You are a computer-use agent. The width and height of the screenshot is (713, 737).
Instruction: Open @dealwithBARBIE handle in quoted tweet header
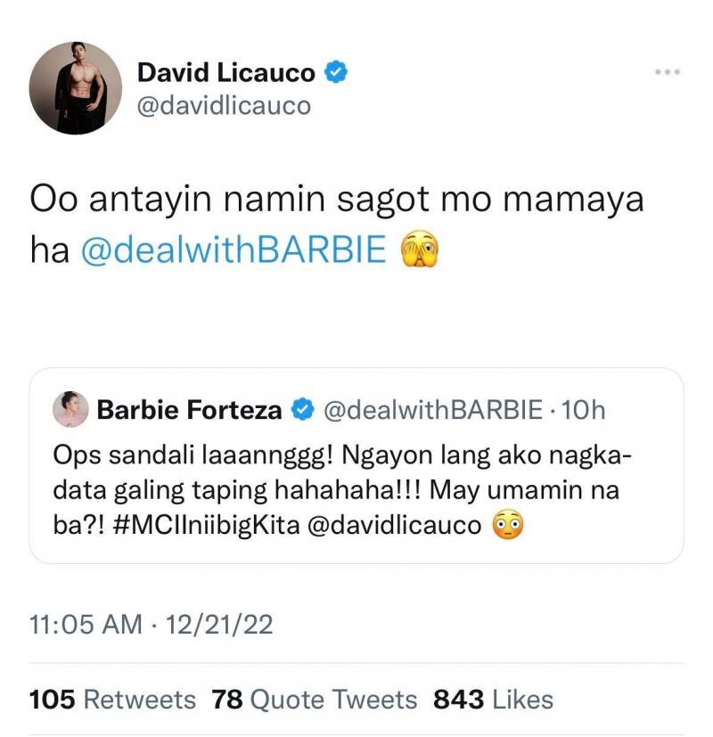point(433,410)
